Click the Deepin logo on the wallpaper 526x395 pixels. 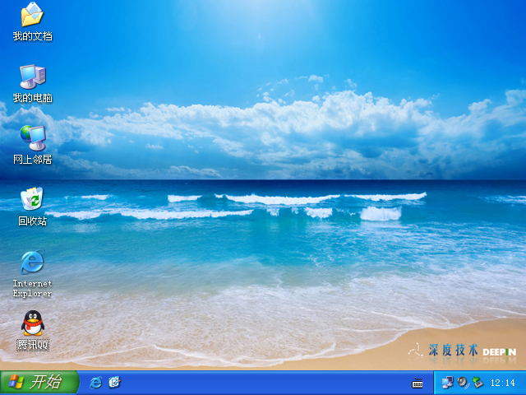pos(499,351)
